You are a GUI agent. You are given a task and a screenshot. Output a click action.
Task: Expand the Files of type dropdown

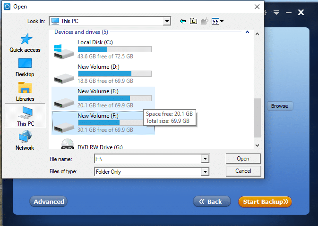pos(205,172)
